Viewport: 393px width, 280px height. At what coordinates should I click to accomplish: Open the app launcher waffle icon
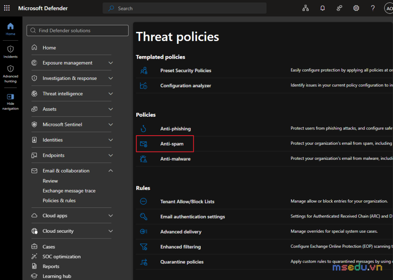click(7, 8)
